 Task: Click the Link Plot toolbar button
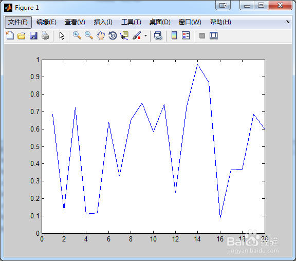click(x=158, y=35)
